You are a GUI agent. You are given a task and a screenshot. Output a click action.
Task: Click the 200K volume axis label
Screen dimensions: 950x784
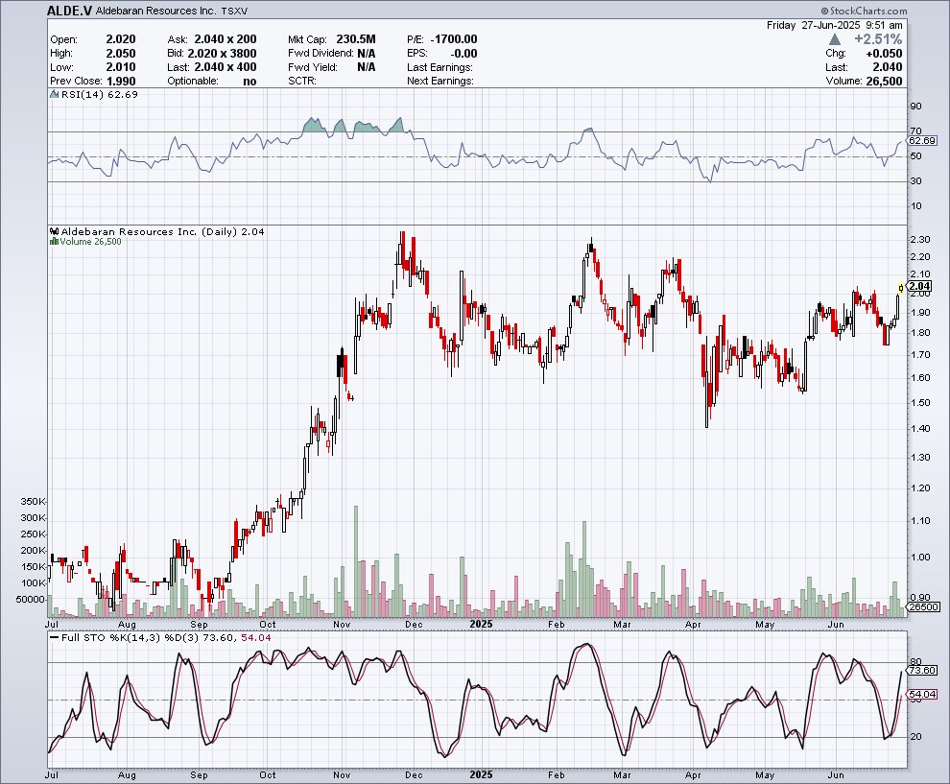[x=33, y=551]
